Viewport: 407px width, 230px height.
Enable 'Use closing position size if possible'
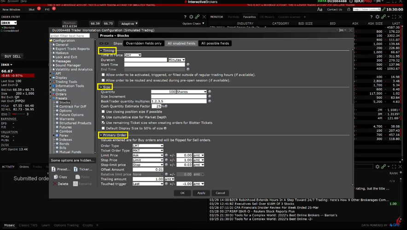[x=103, y=112]
